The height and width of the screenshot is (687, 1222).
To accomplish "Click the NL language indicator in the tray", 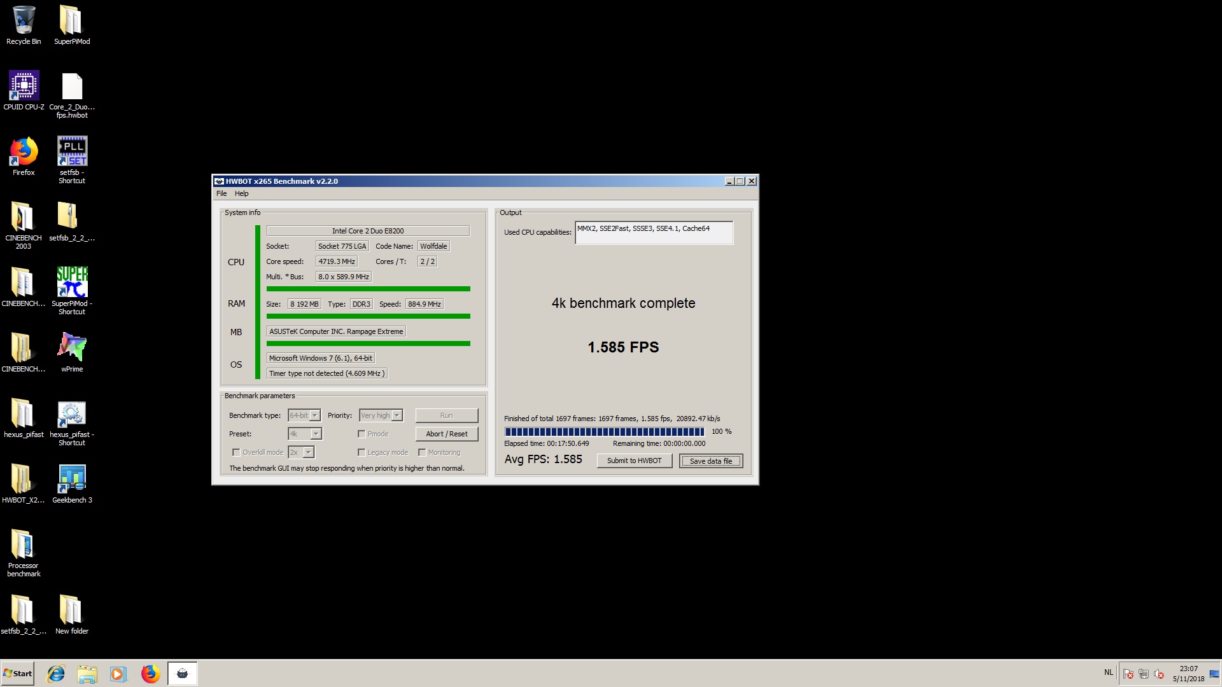I will (1109, 672).
